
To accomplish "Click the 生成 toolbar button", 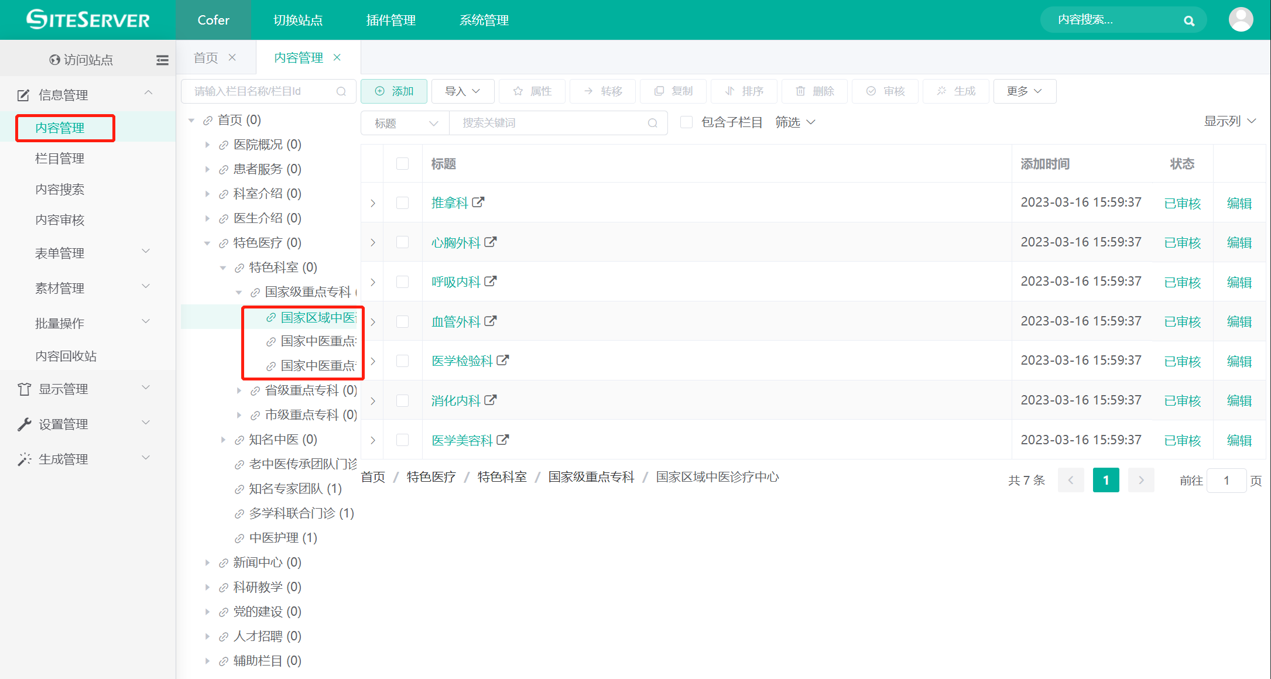I will click(956, 91).
